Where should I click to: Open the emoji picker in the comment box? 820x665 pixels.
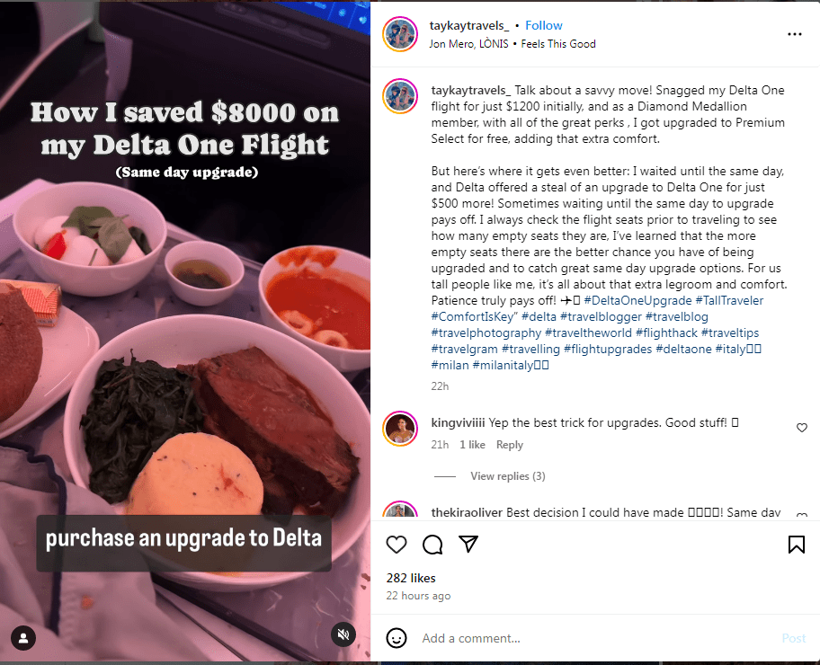397,638
